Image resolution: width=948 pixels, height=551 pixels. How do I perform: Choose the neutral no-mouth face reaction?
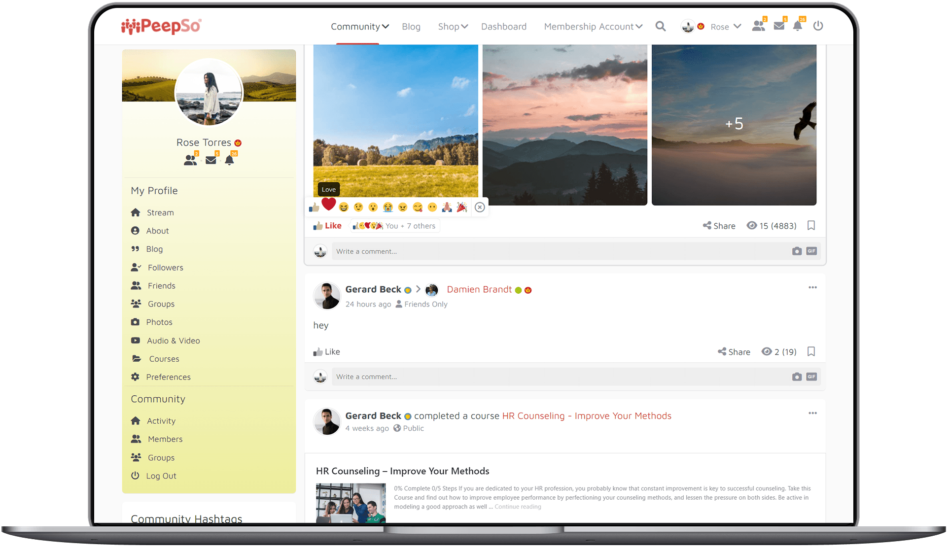click(x=432, y=207)
